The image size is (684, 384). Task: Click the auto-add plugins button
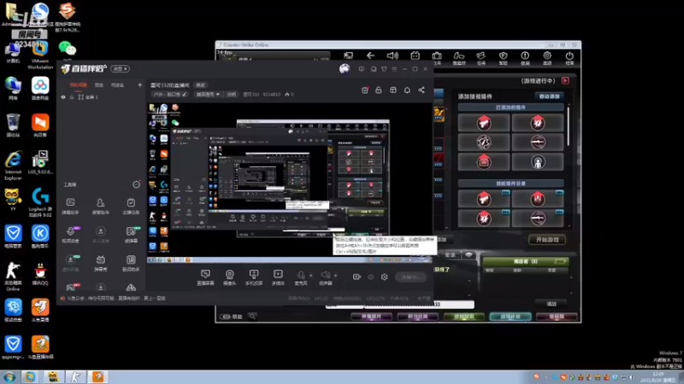click(x=549, y=96)
